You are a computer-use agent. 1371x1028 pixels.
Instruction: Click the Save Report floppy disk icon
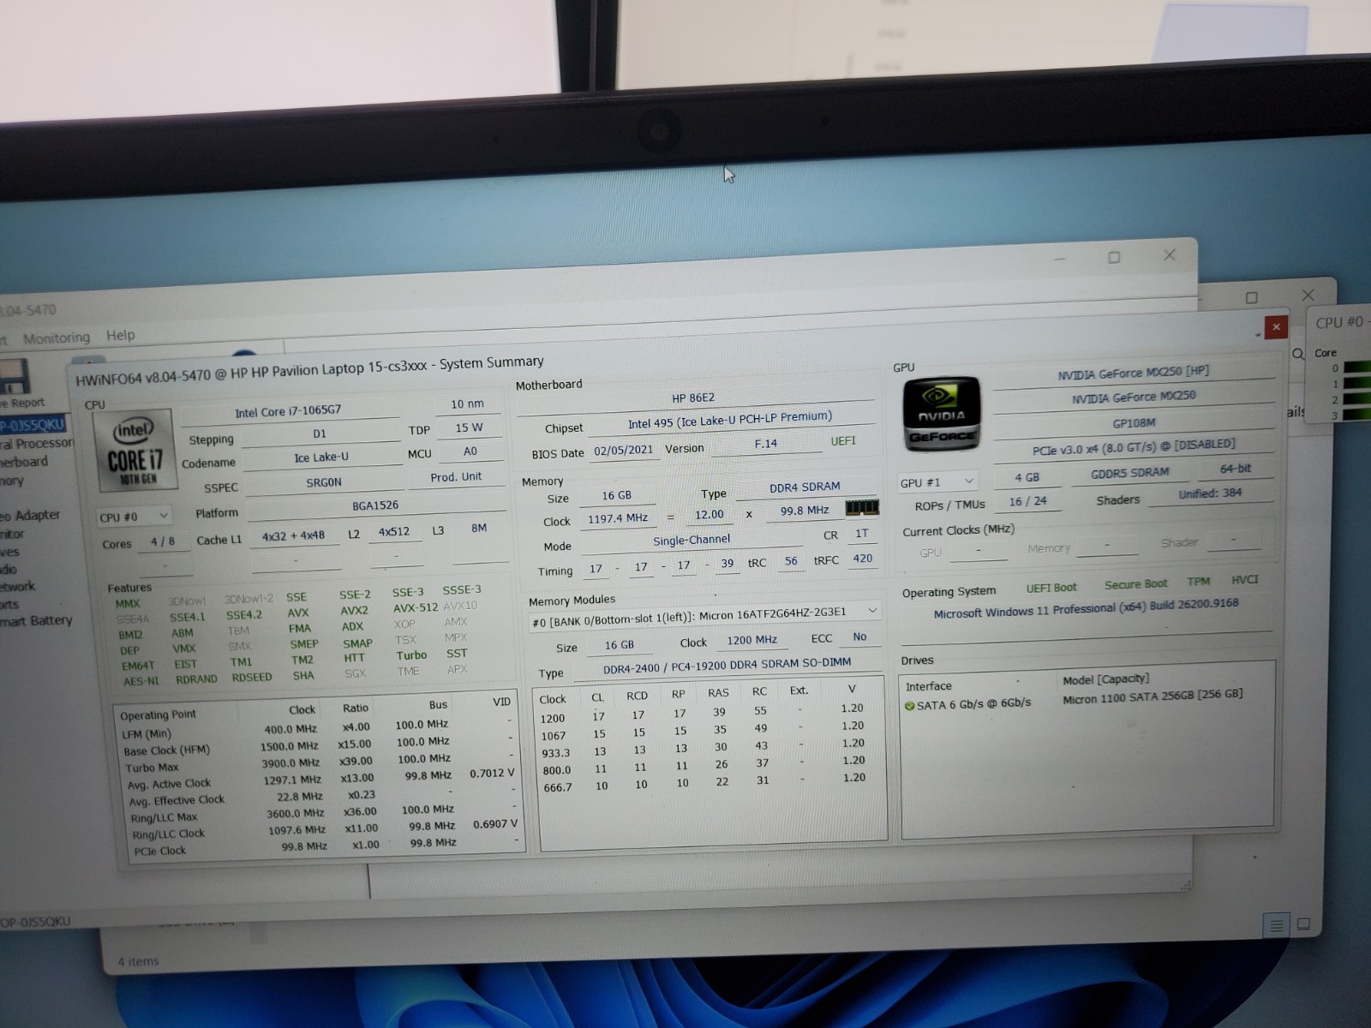click(x=15, y=376)
